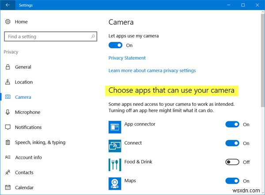This screenshot has height=195, width=265.
Task: Click the Camera page heading
Action: pyautogui.click(x=121, y=22)
